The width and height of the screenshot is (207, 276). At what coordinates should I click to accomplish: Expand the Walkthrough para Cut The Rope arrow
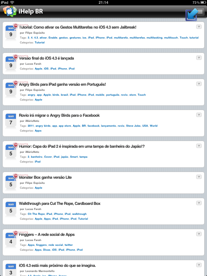(199, 203)
